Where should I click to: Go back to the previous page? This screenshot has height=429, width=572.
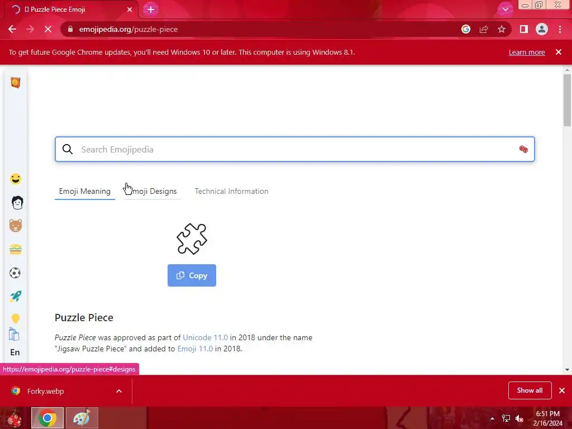pos(12,29)
